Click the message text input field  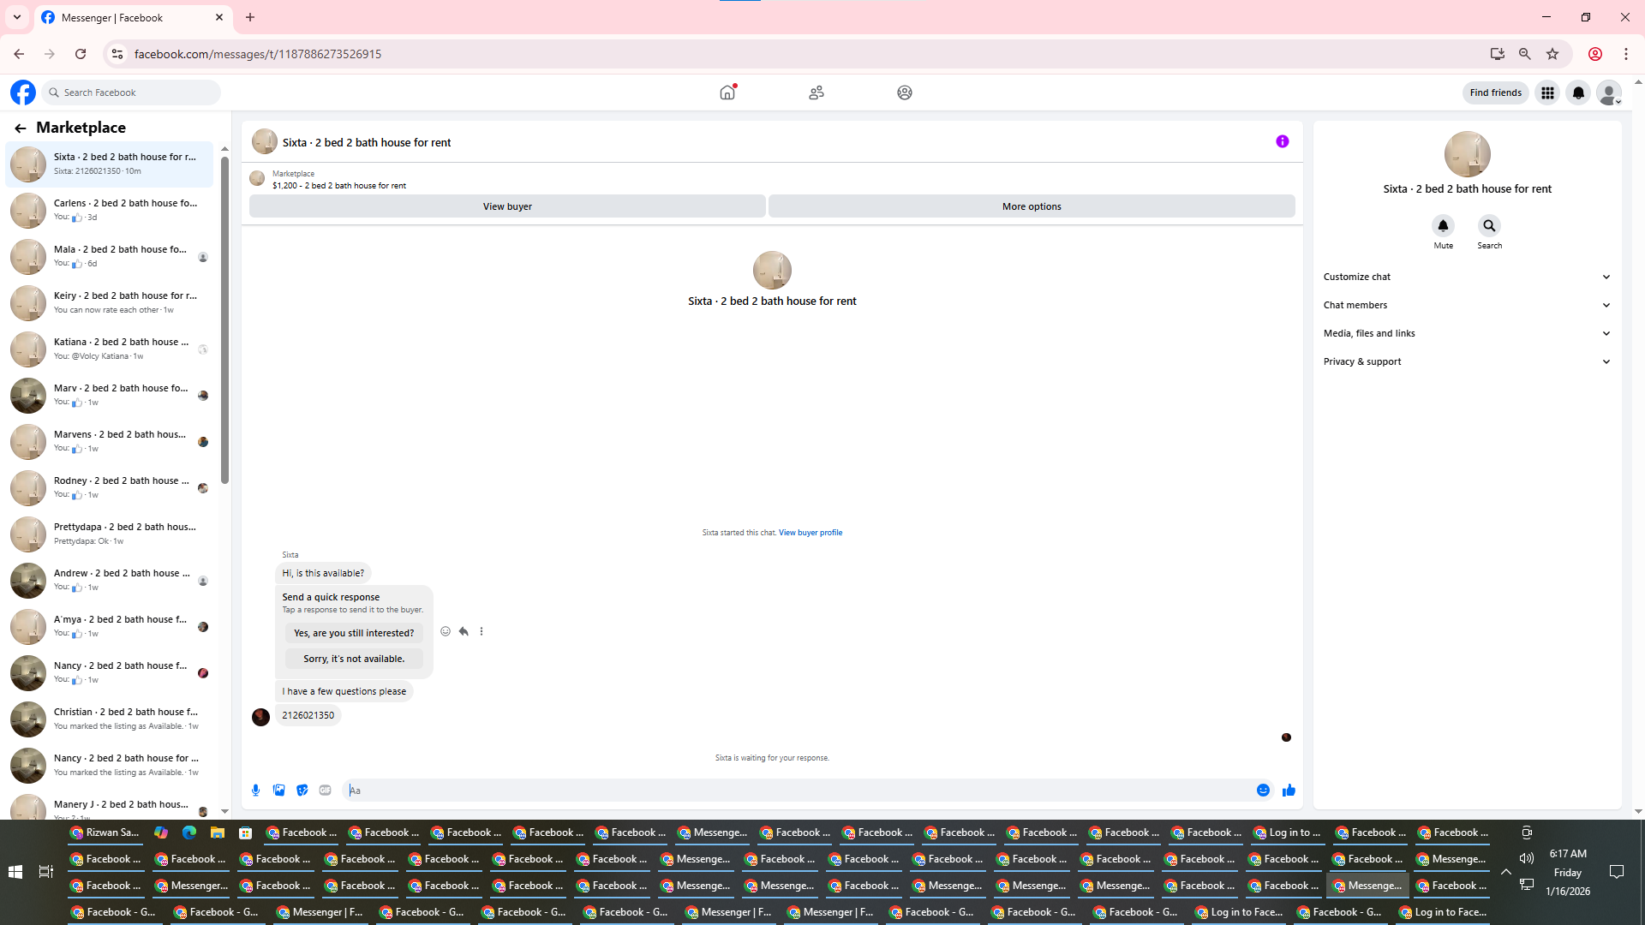(x=797, y=791)
